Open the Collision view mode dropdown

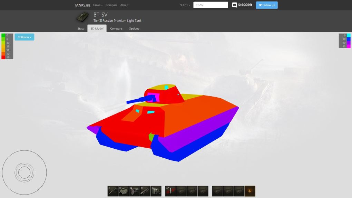pyautogui.click(x=24, y=37)
